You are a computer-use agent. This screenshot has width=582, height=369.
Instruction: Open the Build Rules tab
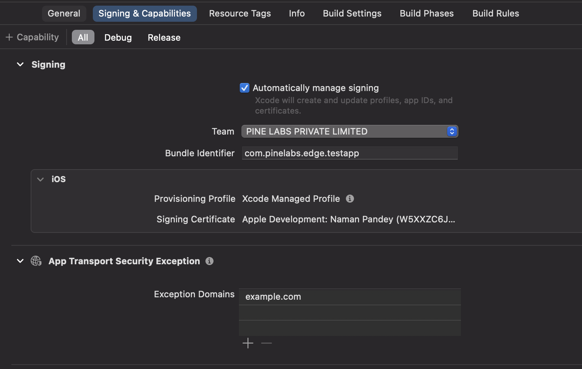click(496, 13)
